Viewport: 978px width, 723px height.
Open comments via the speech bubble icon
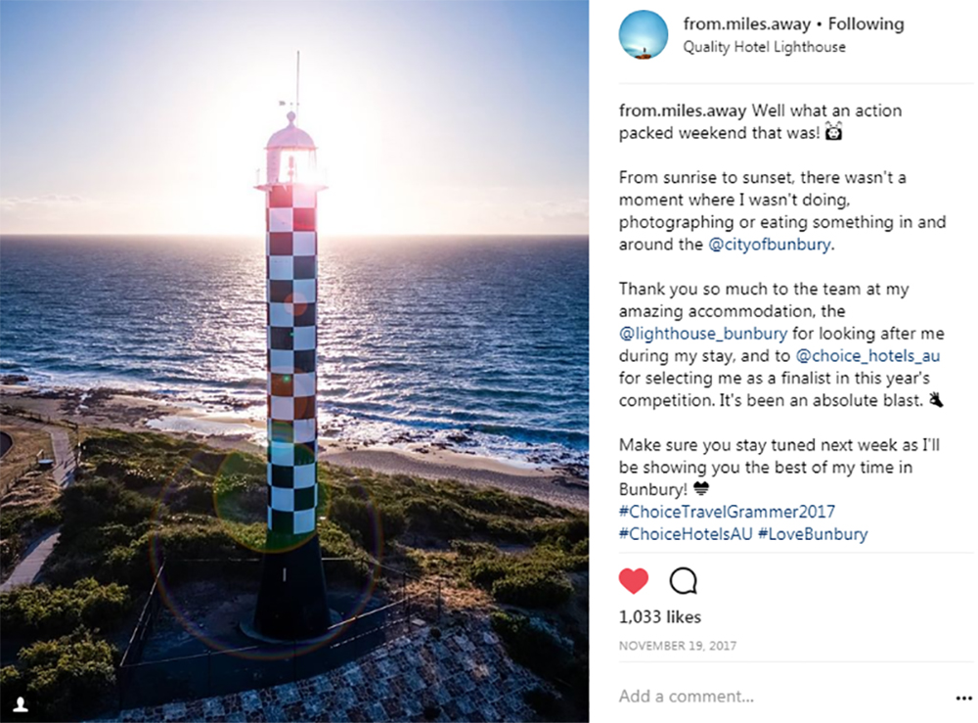coord(683,581)
